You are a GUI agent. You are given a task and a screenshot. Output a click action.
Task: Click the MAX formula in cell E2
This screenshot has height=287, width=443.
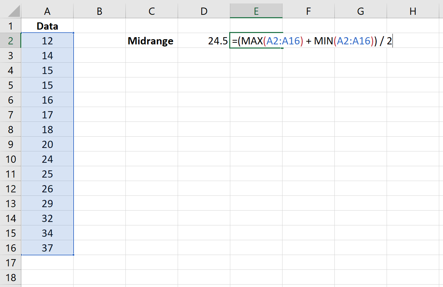312,41
